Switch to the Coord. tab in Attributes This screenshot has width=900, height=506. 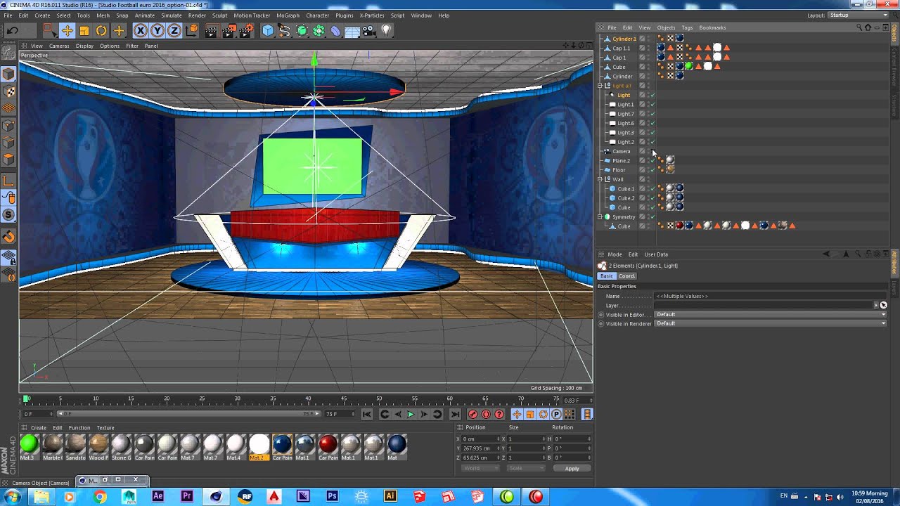626,276
